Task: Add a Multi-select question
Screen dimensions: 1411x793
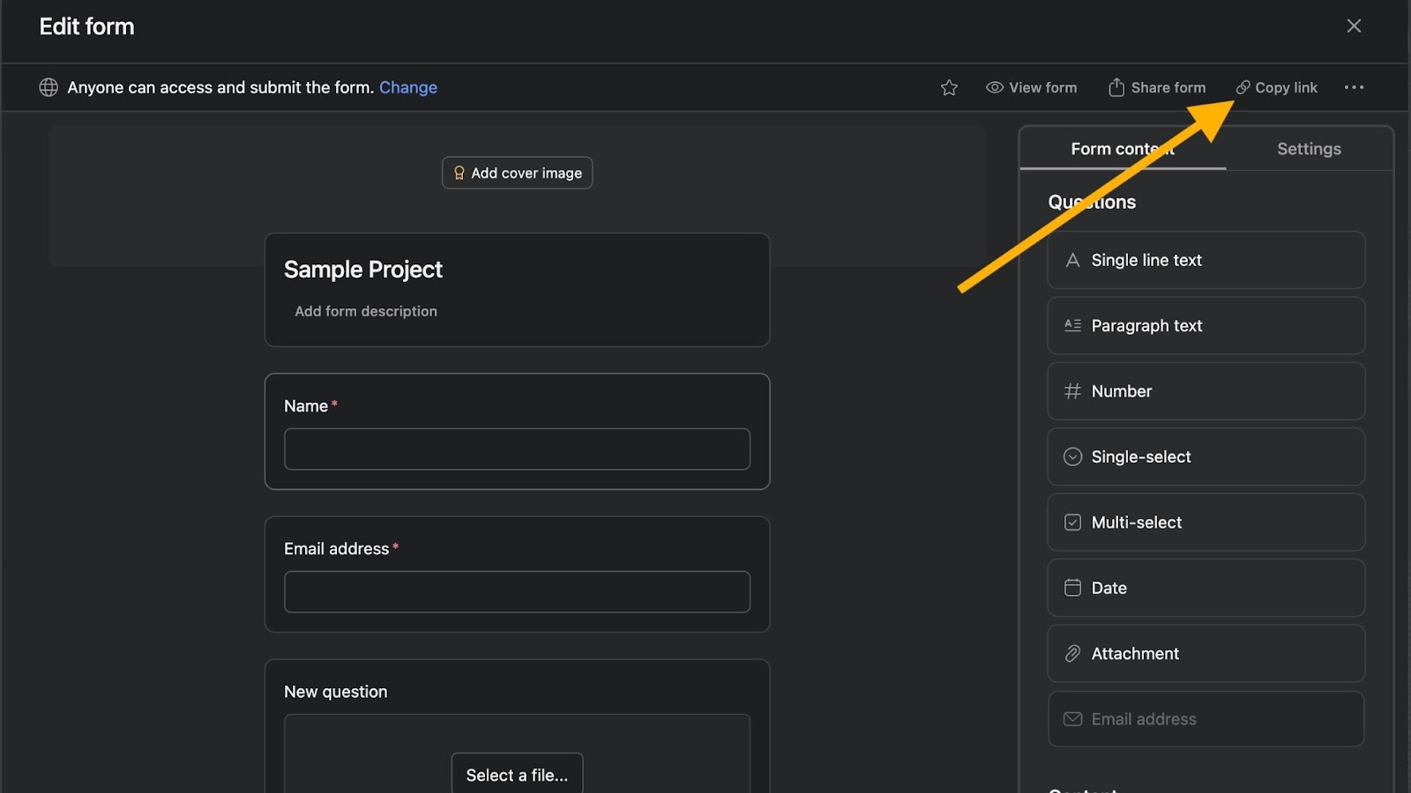Action: click(x=1206, y=522)
